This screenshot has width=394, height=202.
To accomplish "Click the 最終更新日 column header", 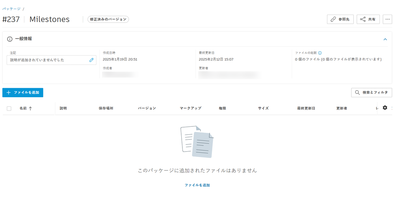I will (306, 108).
